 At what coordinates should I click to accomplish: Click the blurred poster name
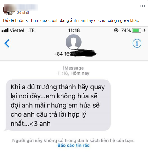click(x=27, y=7)
